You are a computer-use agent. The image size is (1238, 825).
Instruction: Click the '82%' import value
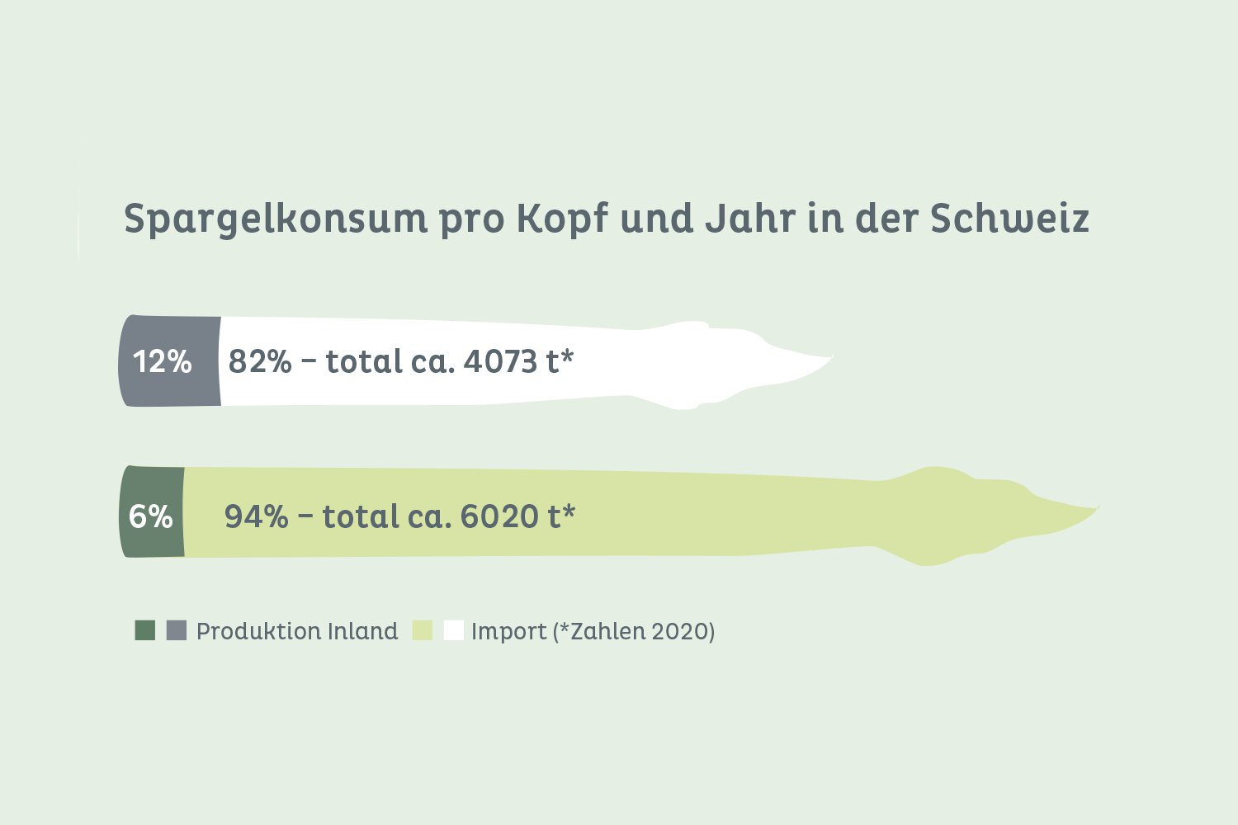point(260,361)
